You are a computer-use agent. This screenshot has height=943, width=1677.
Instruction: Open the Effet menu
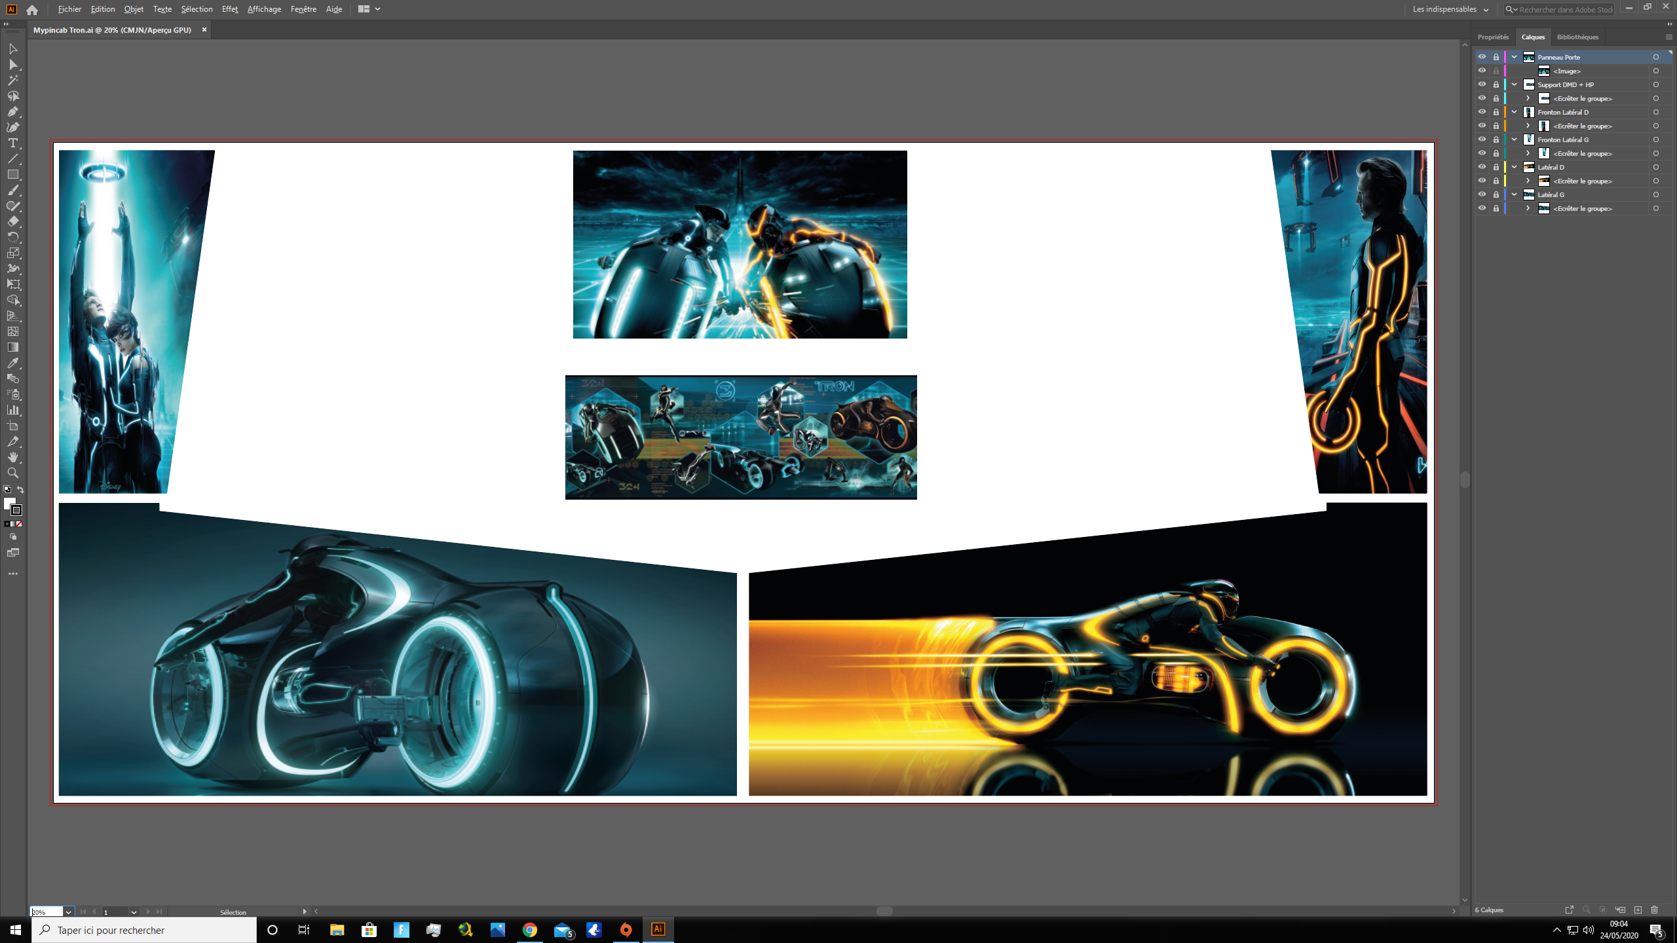230,9
